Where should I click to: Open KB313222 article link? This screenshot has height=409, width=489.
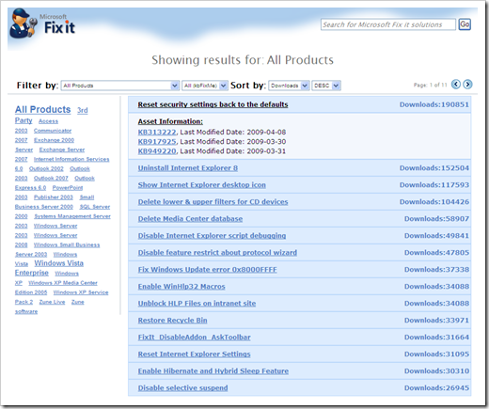[x=157, y=132]
